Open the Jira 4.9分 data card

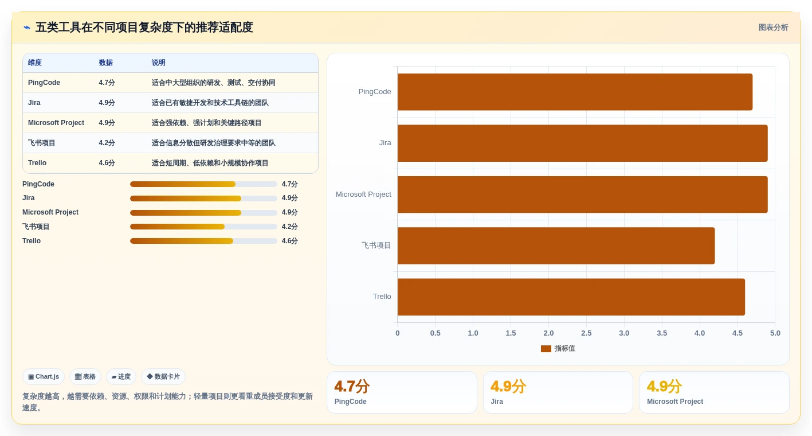558,392
